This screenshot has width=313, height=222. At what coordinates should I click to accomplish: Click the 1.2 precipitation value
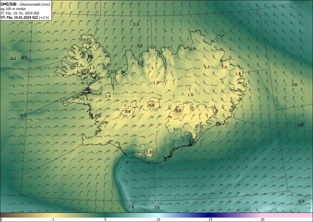(x=232, y=89)
